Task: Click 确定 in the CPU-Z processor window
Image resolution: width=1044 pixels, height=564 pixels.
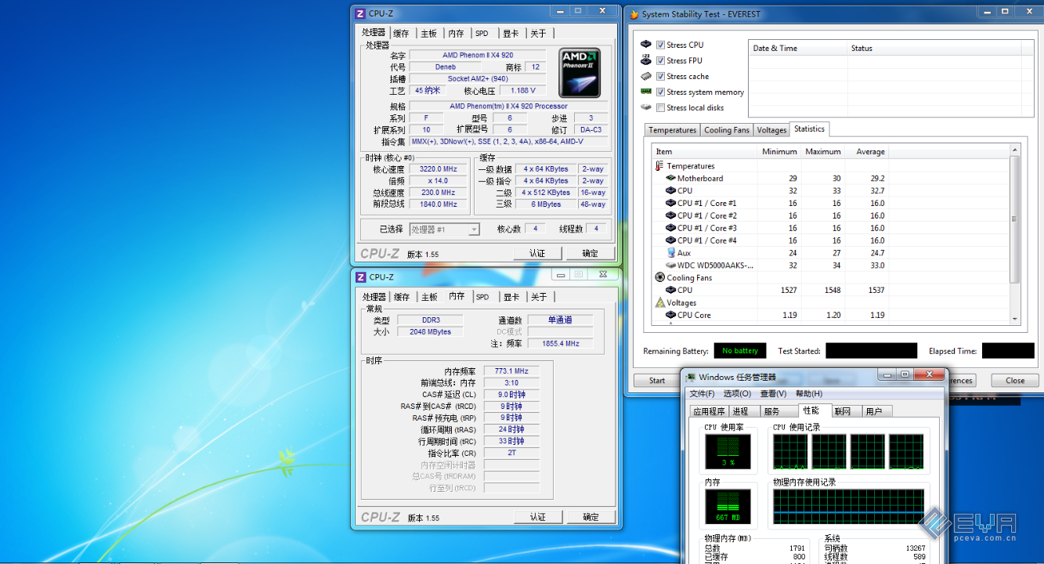Action: (590, 253)
